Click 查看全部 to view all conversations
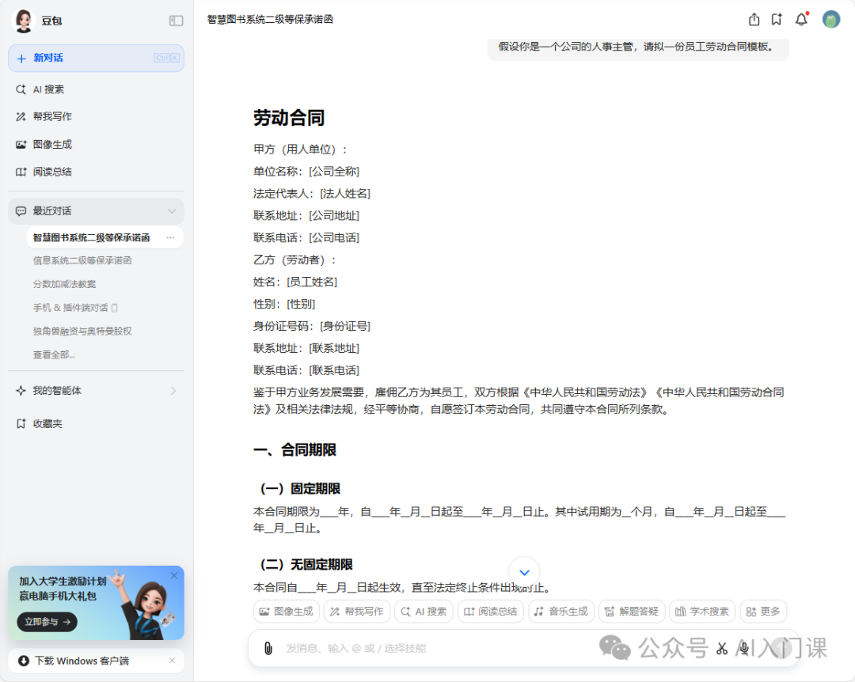855x682 pixels. (54, 355)
